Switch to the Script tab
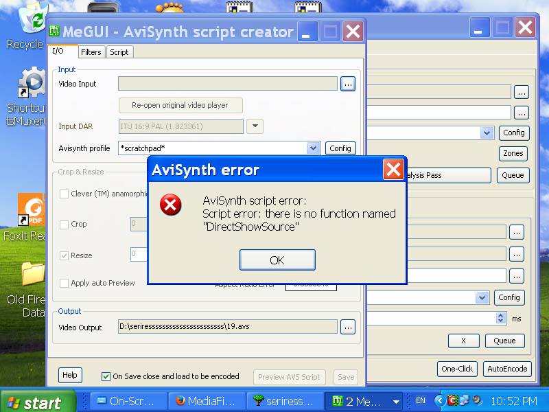Screen dimensions: 549x412 click(119, 52)
